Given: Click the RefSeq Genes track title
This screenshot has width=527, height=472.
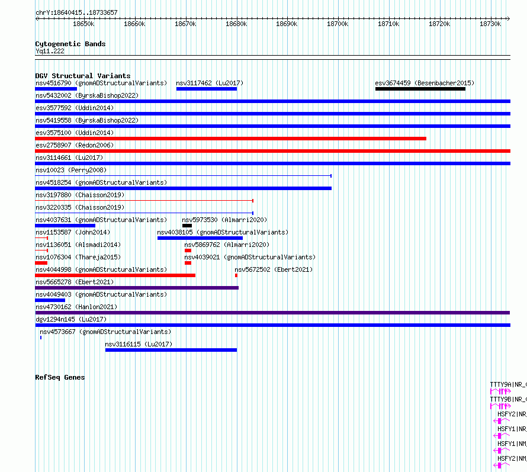Looking at the screenshot, I should pos(60,377).
